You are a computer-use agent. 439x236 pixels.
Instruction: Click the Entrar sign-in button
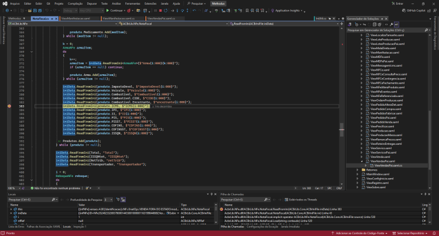(x=397, y=4)
